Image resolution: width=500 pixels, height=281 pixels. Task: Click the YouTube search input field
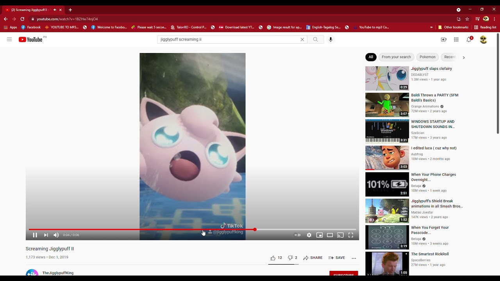[x=228, y=39]
